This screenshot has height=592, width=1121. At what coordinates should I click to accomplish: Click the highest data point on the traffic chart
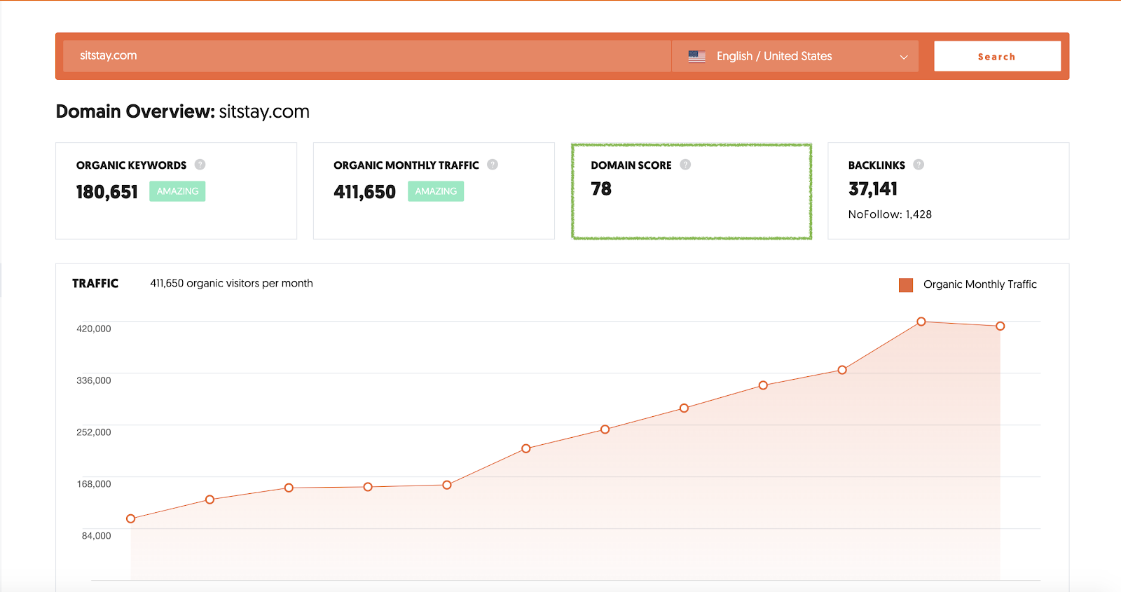(921, 322)
